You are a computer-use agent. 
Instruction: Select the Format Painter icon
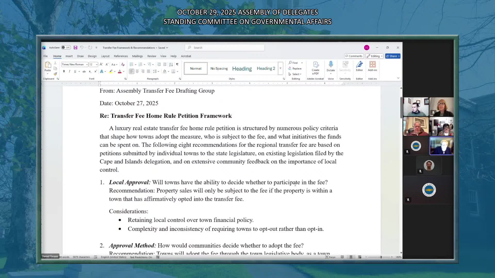coord(55,73)
